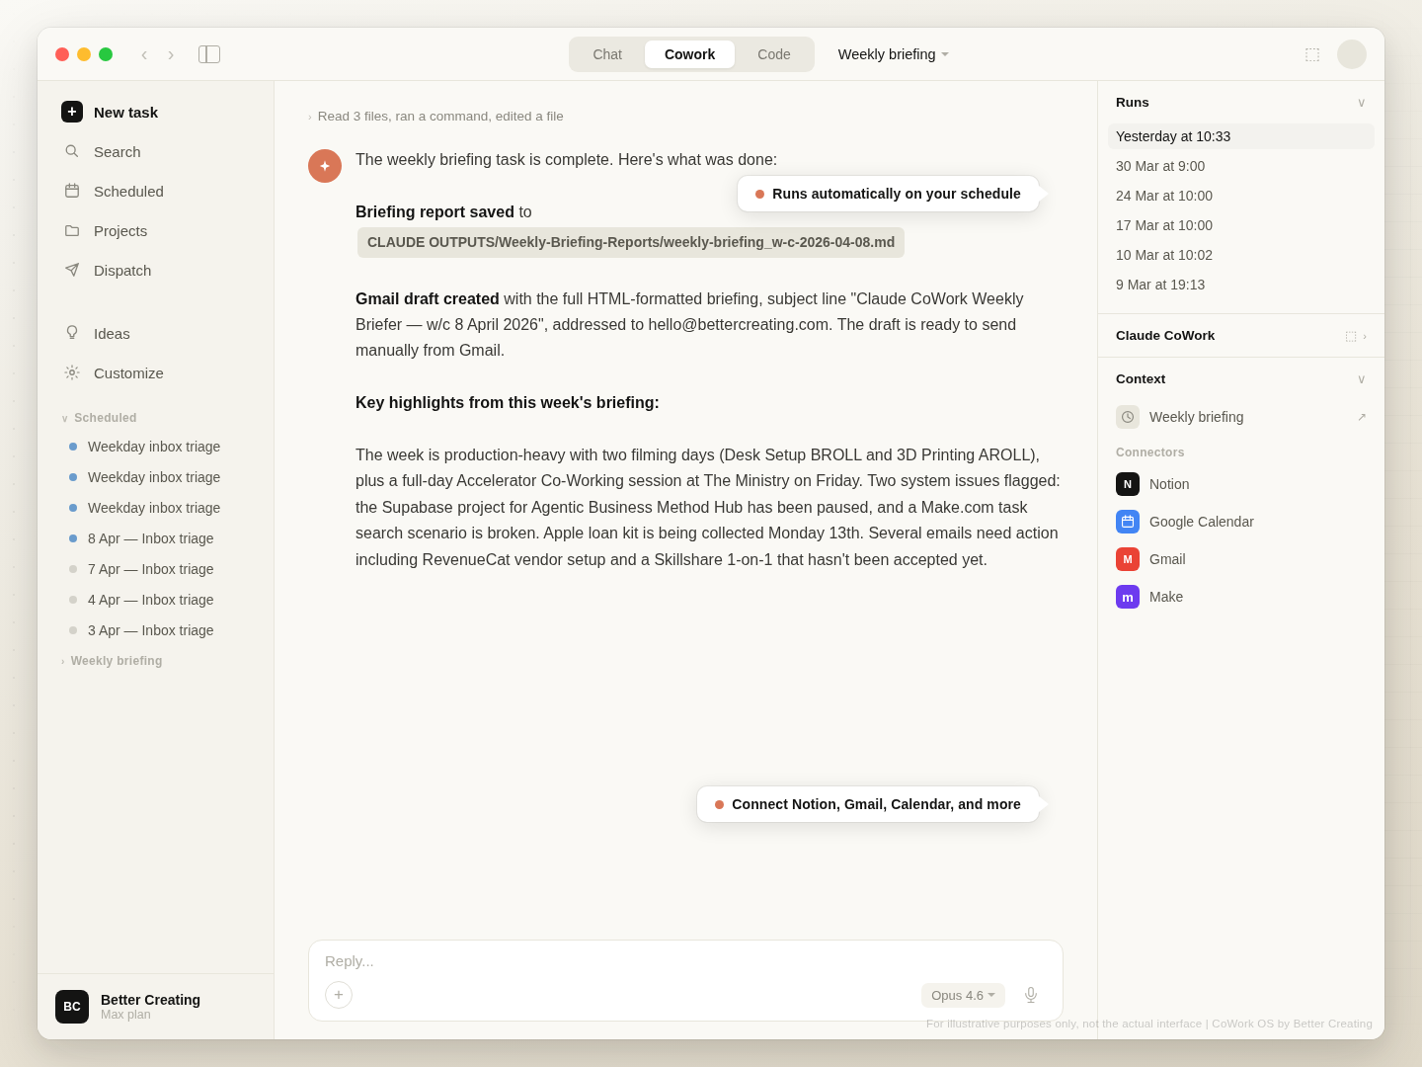Click the dashed square icon near avatar
1422x1067 pixels.
1312,54
